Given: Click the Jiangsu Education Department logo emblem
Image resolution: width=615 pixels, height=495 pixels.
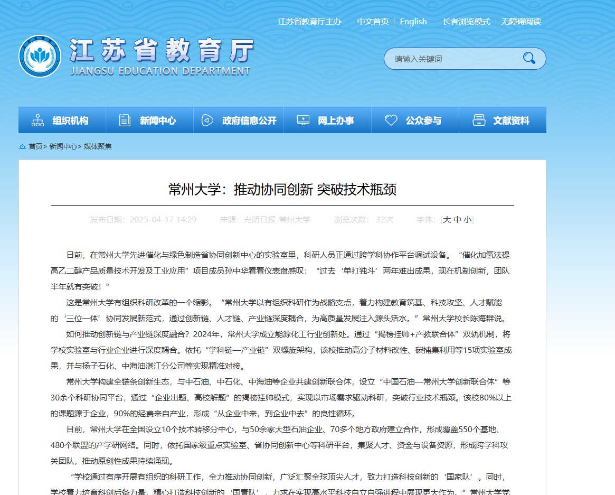Looking at the screenshot, I should [x=40, y=57].
